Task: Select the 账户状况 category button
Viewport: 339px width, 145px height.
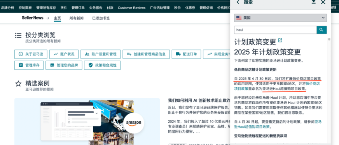Action: tap(64, 54)
